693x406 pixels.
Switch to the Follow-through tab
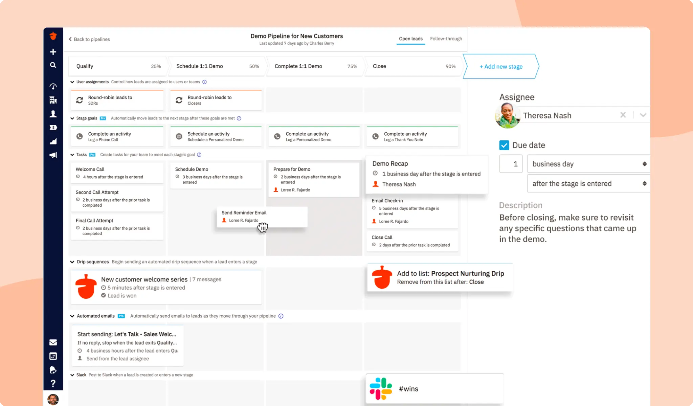point(446,39)
